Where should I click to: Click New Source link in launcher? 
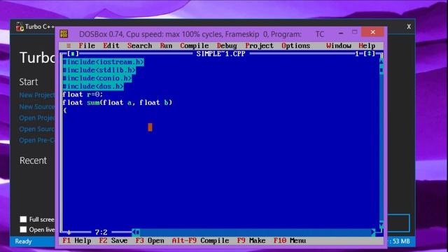[36, 107]
